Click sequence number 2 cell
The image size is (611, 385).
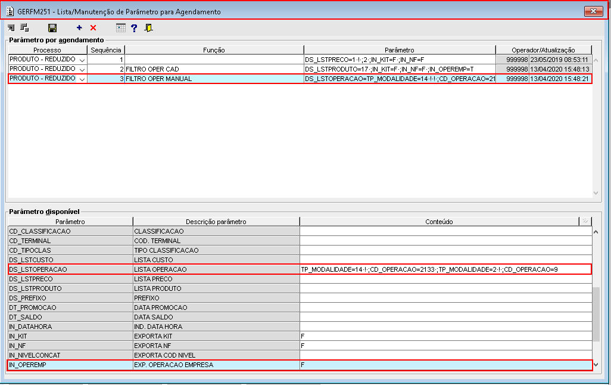106,69
